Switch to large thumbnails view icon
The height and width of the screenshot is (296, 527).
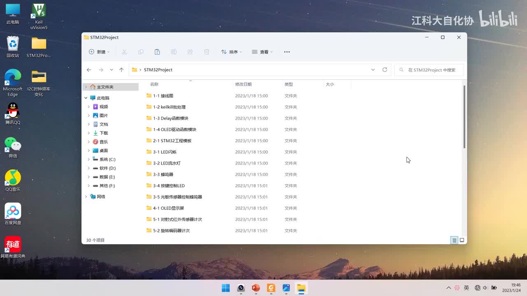point(462,240)
